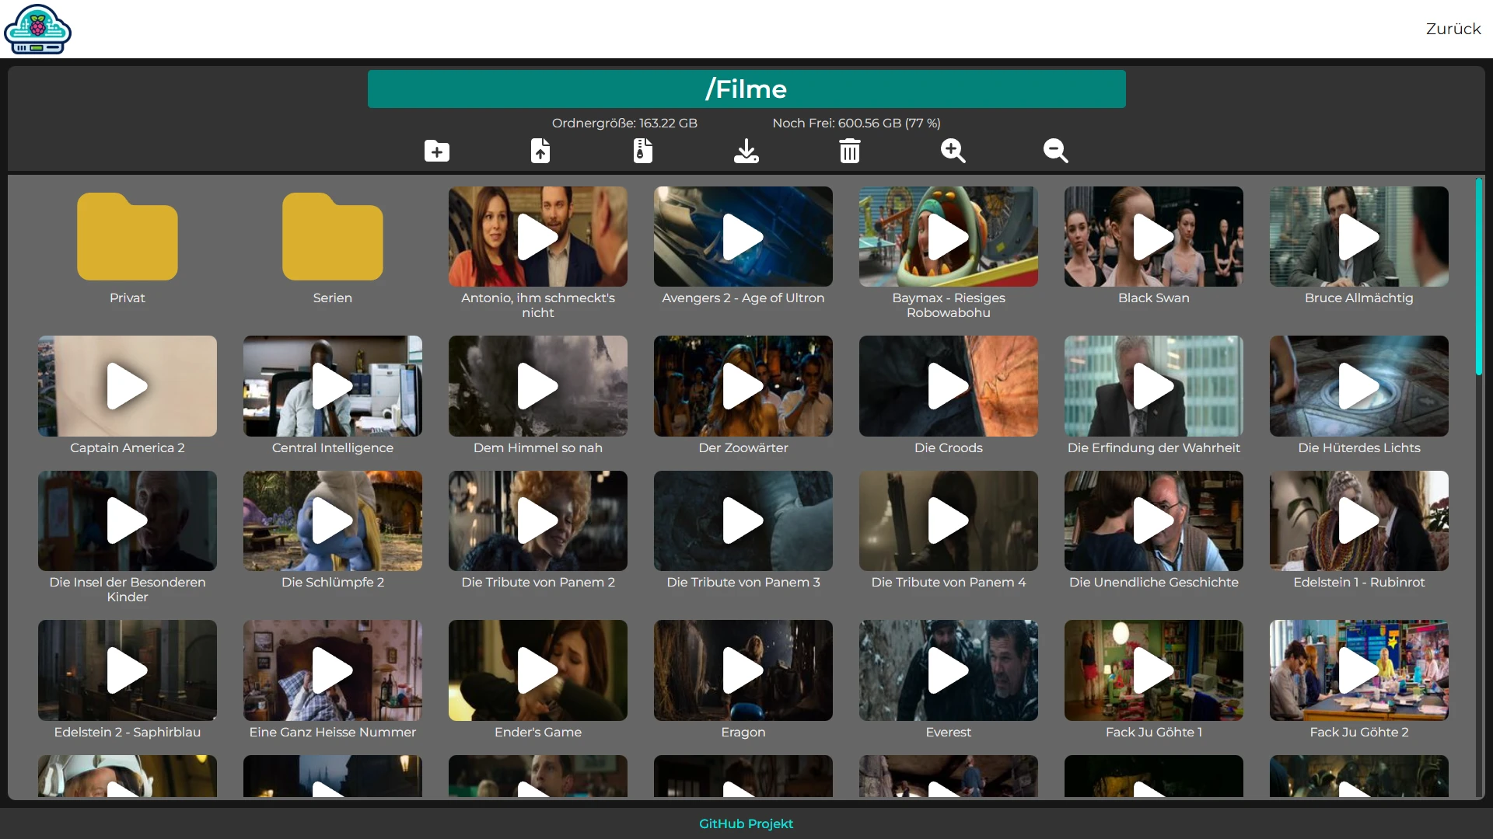Click the Raspberry cloud logo

click(x=37, y=30)
